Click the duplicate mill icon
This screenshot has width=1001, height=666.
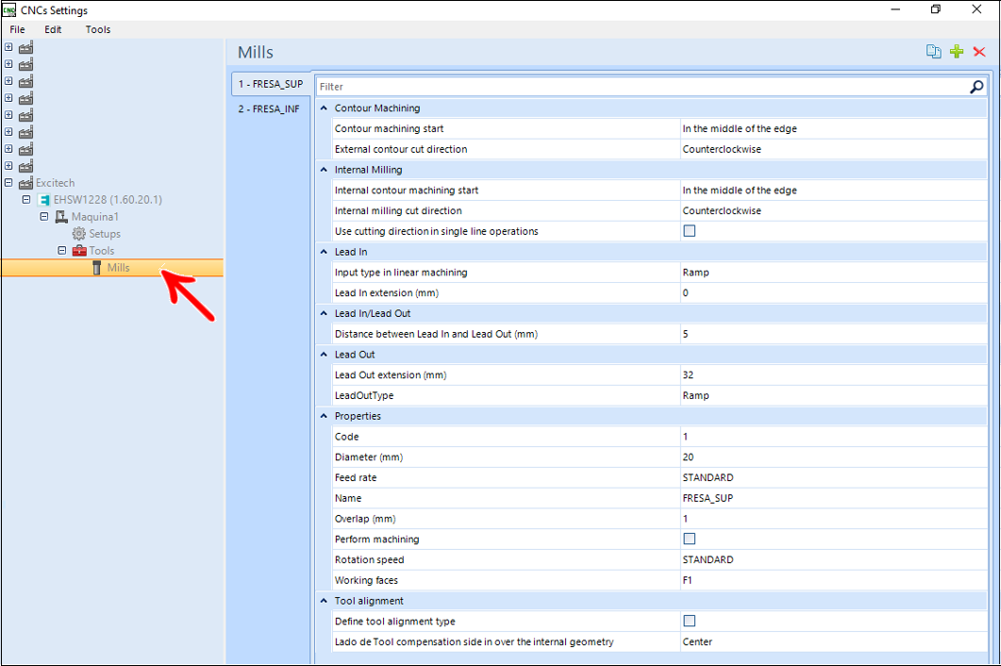pos(933,52)
